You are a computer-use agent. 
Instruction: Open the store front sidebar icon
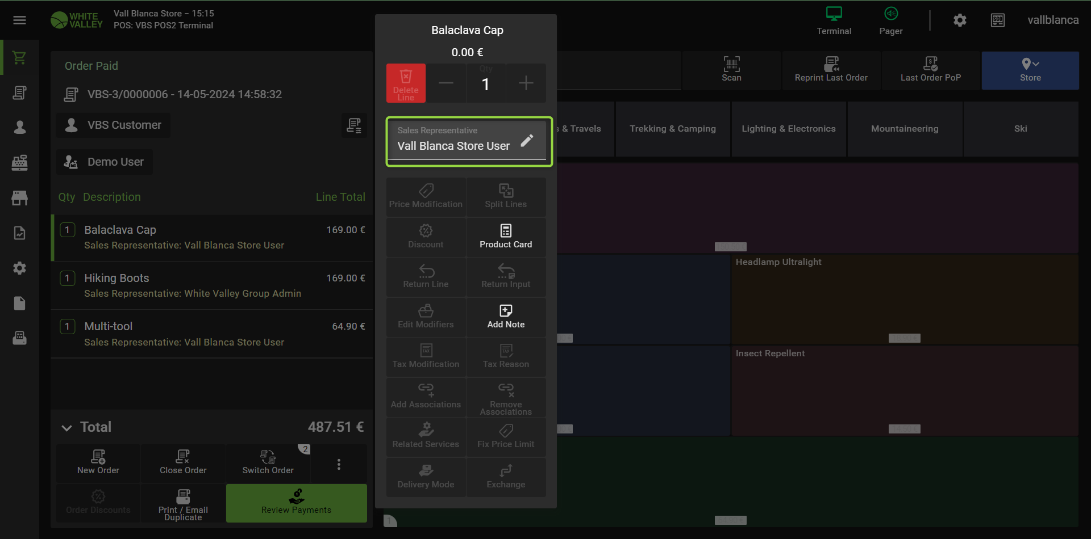pyautogui.click(x=19, y=197)
